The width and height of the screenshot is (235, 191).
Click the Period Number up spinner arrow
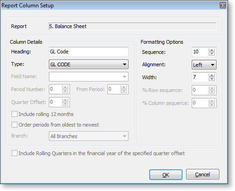[x=65, y=87]
